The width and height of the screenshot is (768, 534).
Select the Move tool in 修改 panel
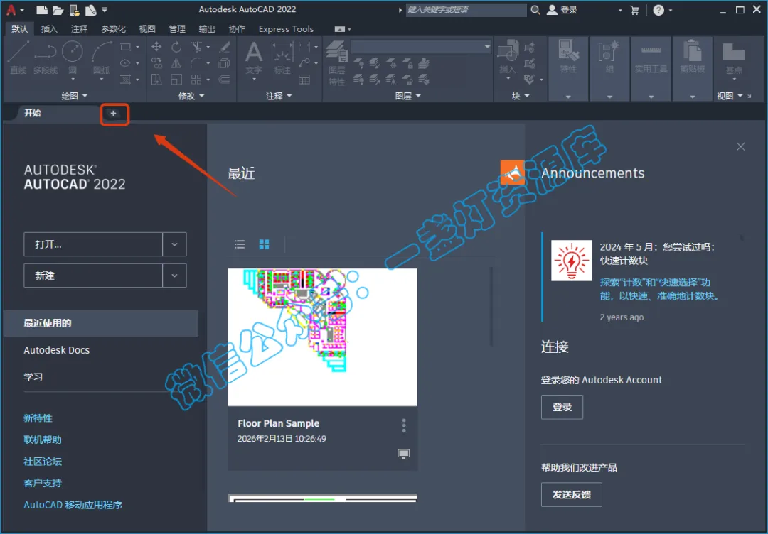[156, 47]
